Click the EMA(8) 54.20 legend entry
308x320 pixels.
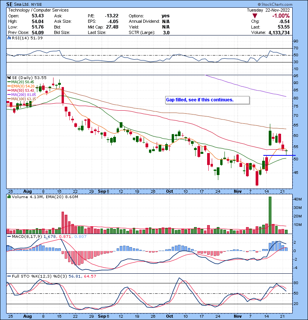coord(23,86)
